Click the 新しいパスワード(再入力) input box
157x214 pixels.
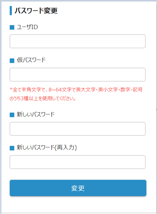click(x=78, y=162)
